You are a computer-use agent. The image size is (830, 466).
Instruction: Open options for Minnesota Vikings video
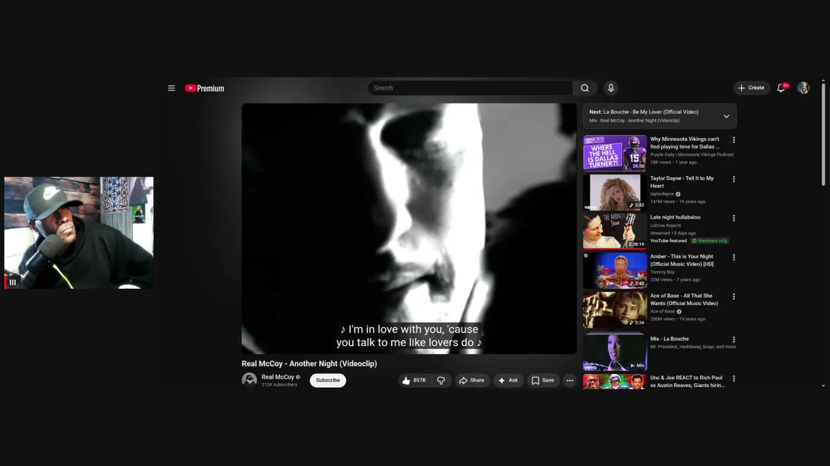pyautogui.click(x=734, y=140)
